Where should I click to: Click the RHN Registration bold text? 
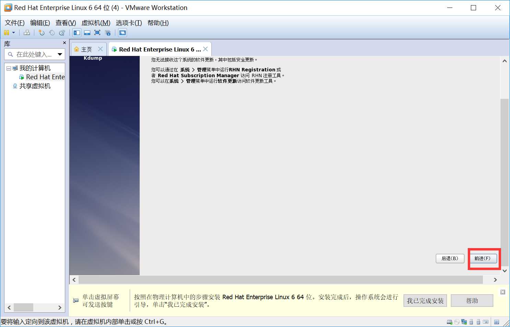coord(252,70)
